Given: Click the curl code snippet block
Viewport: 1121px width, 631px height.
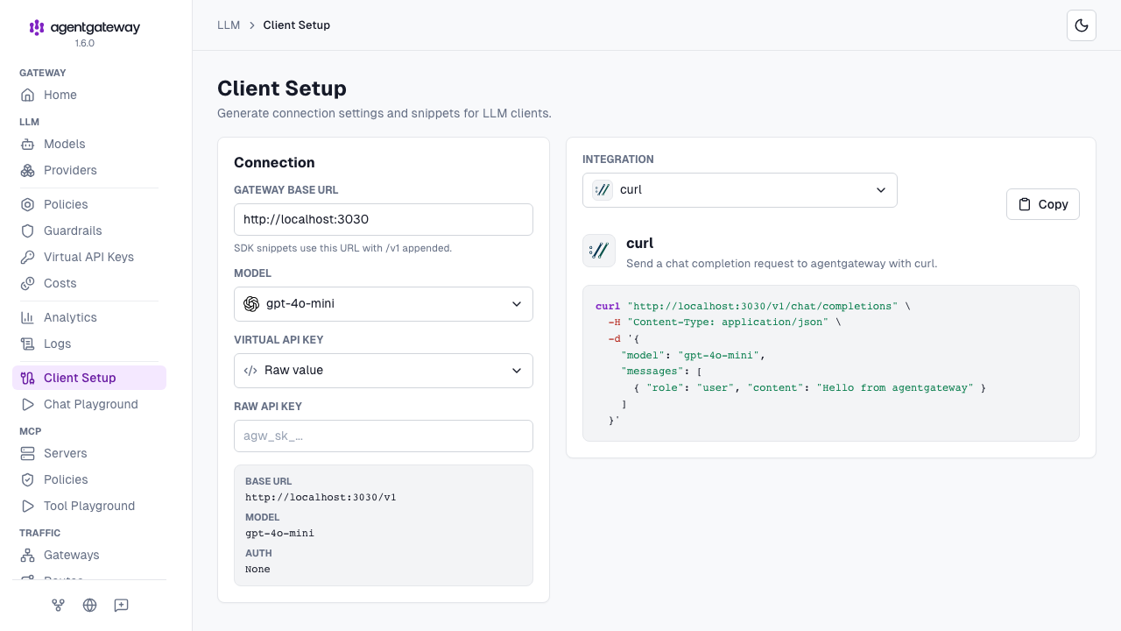Looking at the screenshot, I should pos(831,364).
